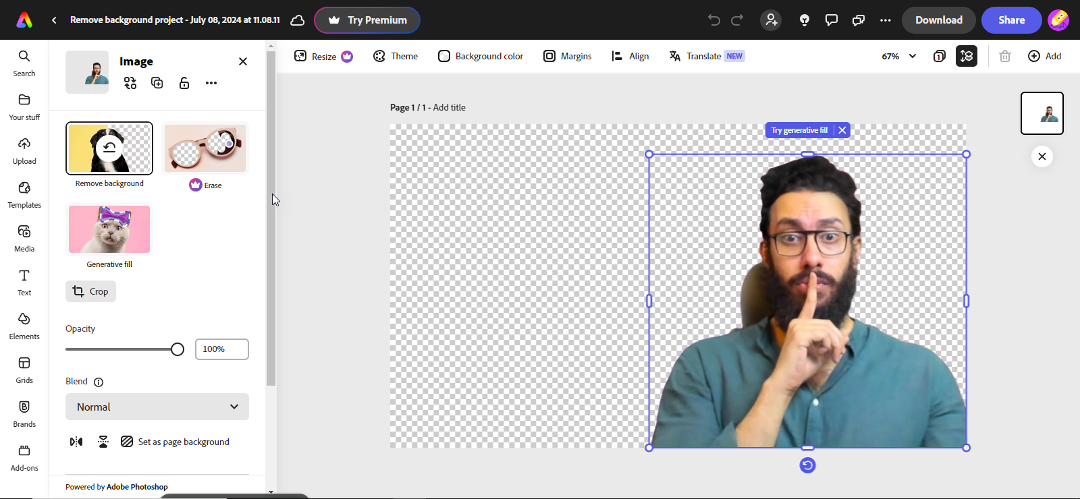Viewport: 1080px width, 499px height.
Task: Open the more options menu in header
Action: pyautogui.click(x=886, y=20)
